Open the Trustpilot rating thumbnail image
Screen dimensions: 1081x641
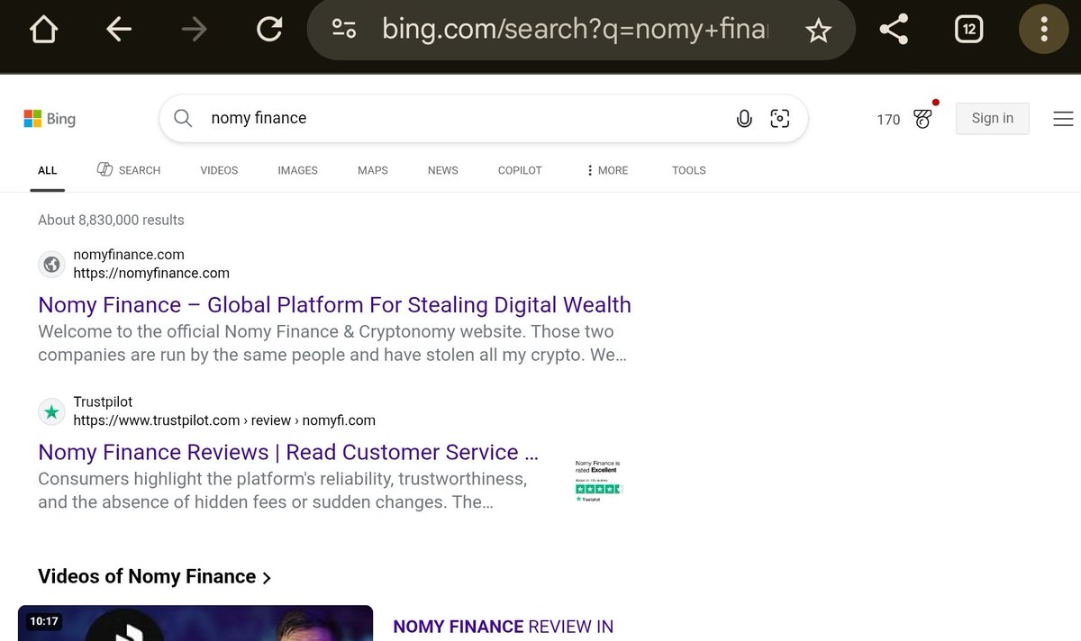pyautogui.click(x=598, y=480)
